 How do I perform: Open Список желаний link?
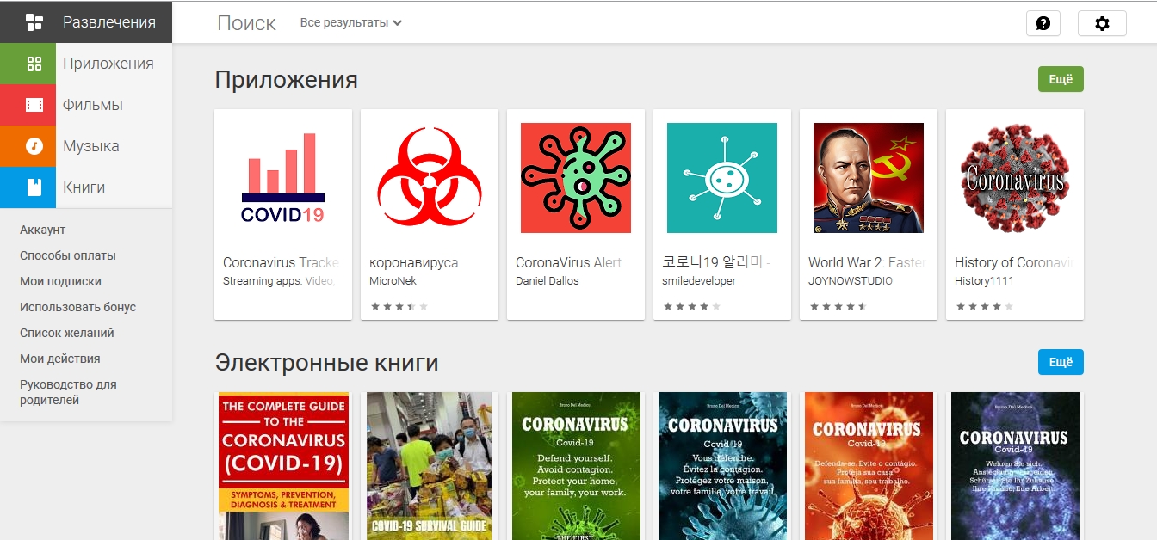67,333
